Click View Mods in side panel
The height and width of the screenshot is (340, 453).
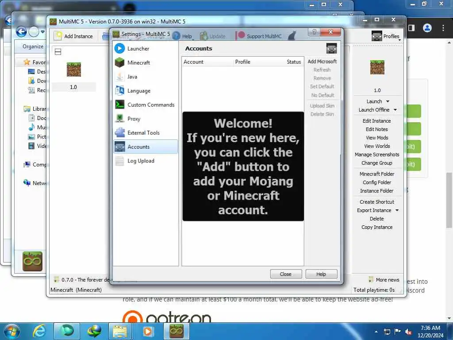(x=377, y=138)
